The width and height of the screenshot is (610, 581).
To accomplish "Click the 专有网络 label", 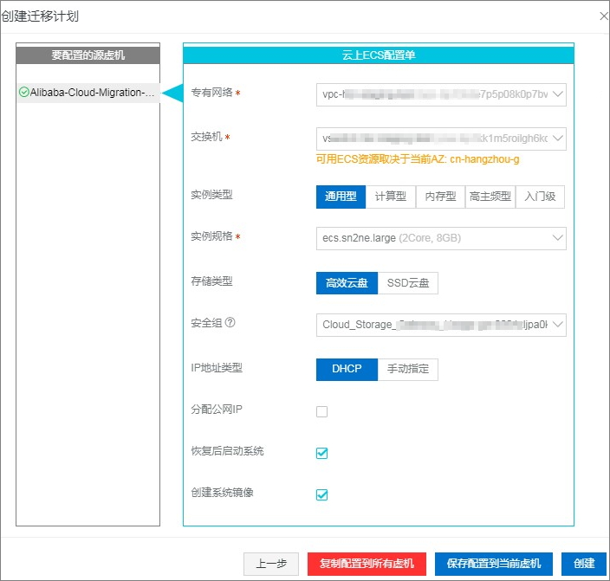I will (211, 93).
